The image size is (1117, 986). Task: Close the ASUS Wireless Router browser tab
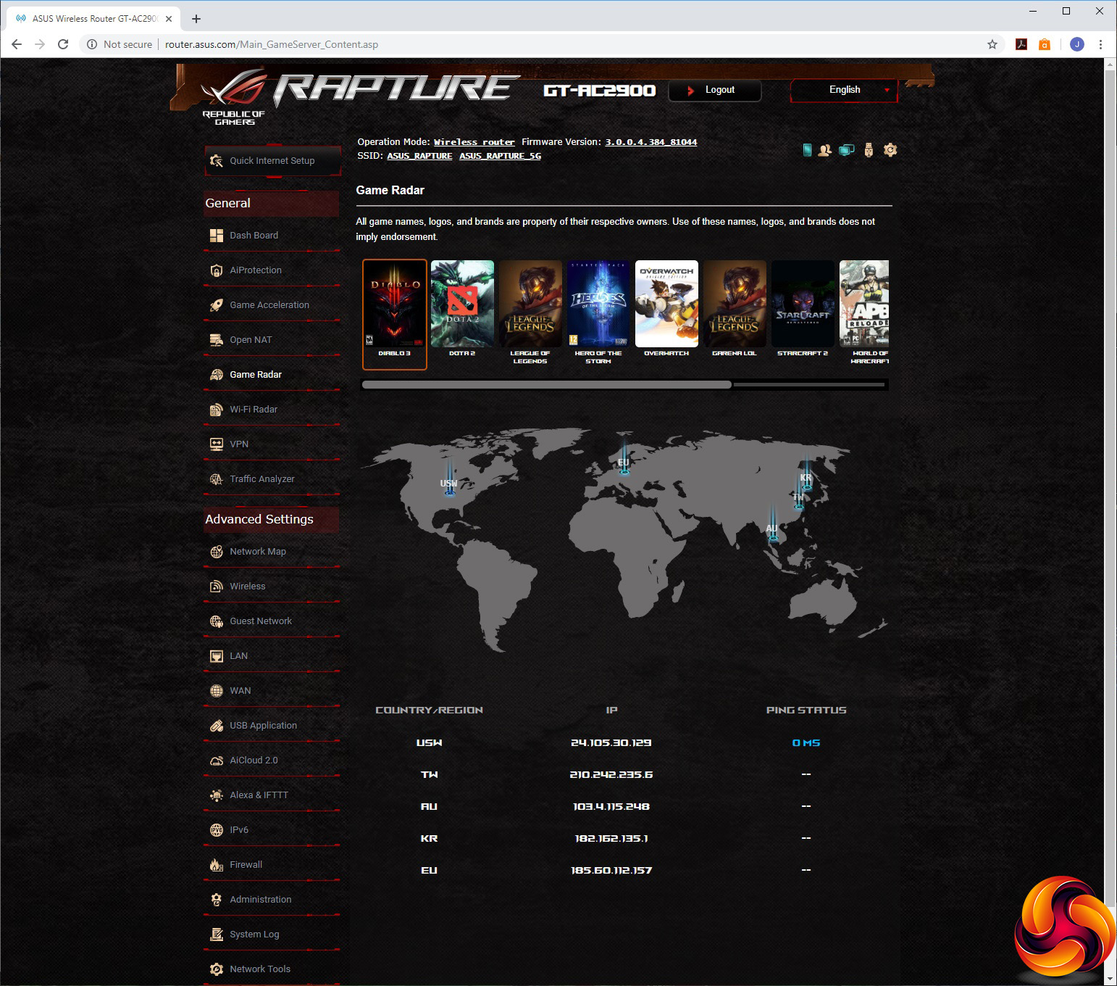coord(169,19)
